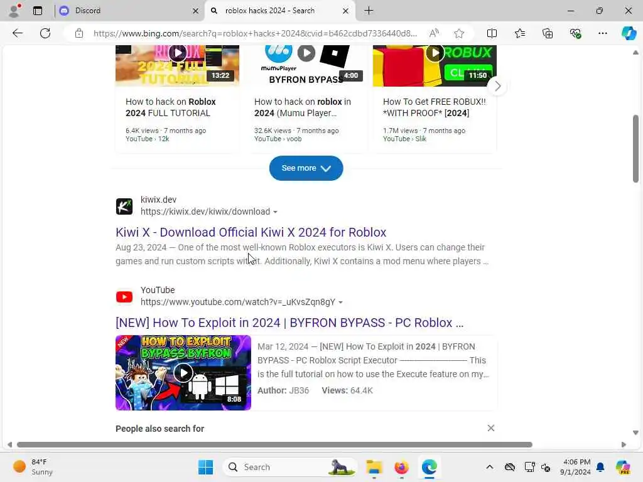Play the BYFRON BYPASS Mumu Player thumbnail
The height and width of the screenshot is (482, 643).
point(306,65)
